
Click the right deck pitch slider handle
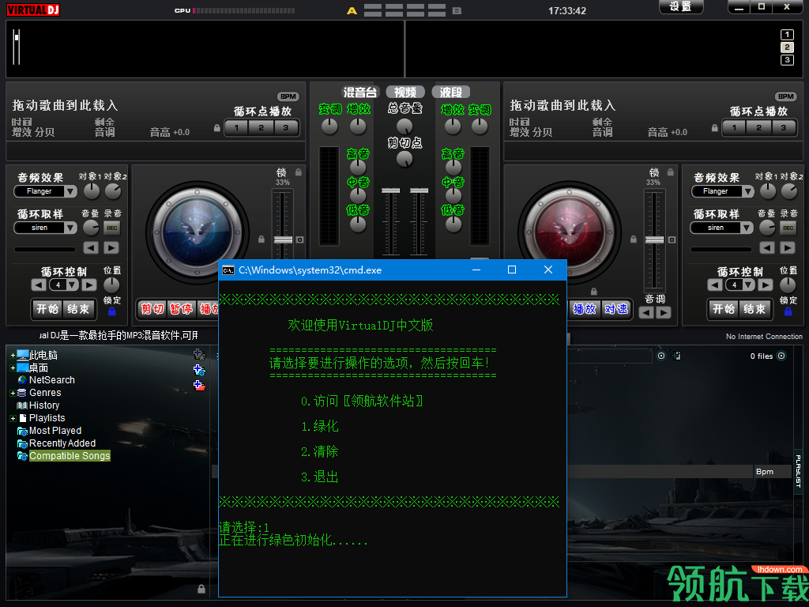click(654, 239)
